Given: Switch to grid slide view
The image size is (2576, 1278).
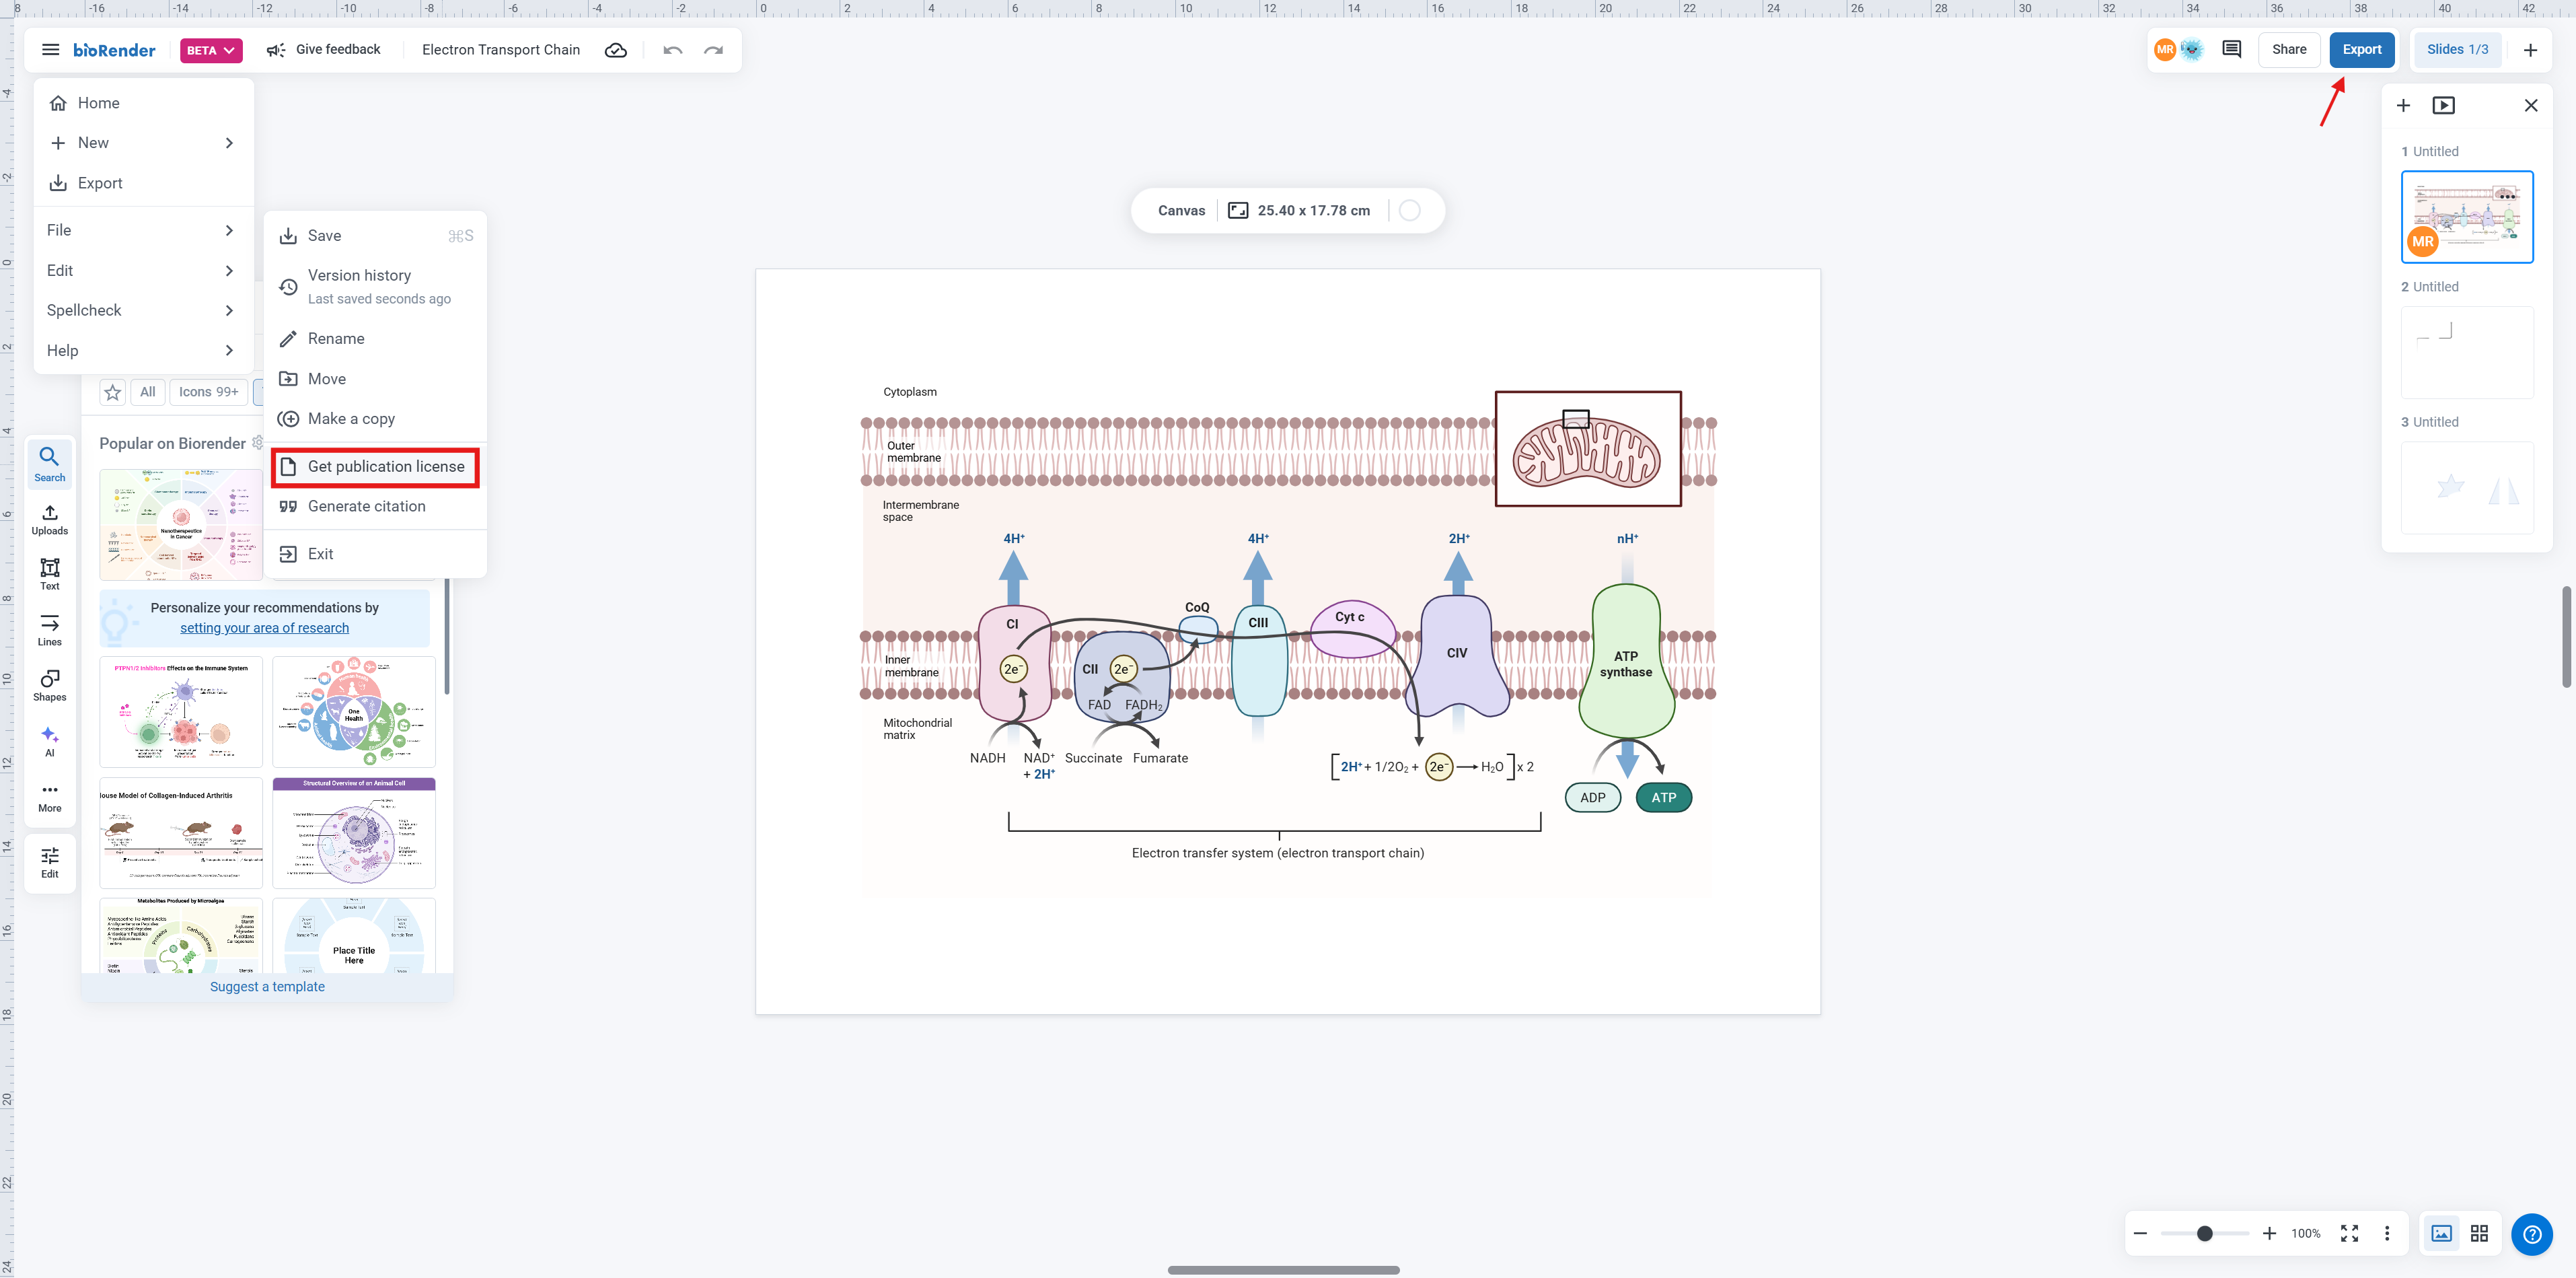Looking at the screenshot, I should coord(2479,1233).
